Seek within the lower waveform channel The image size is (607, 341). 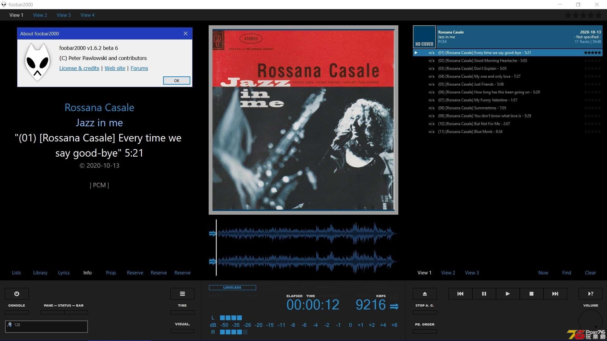(303, 261)
